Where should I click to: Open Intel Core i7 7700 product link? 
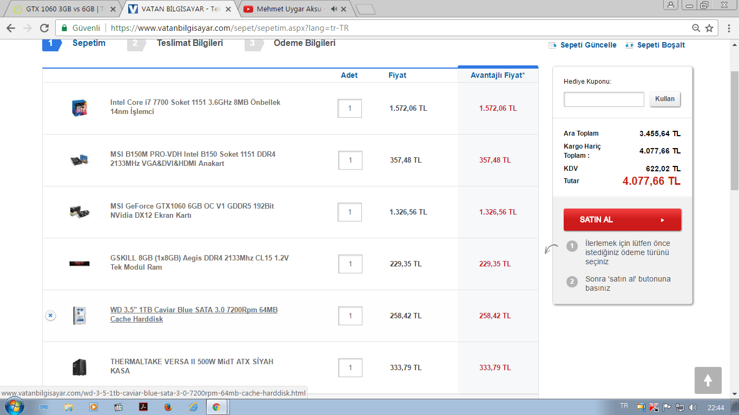click(x=195, y=107)
